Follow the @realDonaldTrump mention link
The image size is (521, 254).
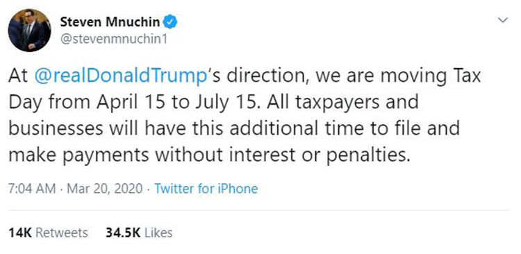[121, 76]
